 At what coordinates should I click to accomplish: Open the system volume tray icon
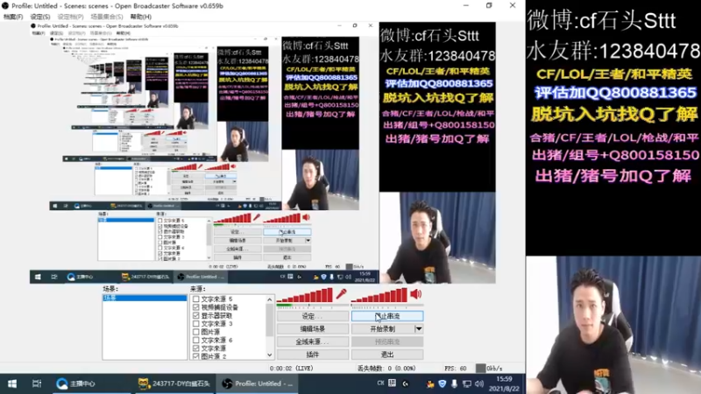click(479, 383)
